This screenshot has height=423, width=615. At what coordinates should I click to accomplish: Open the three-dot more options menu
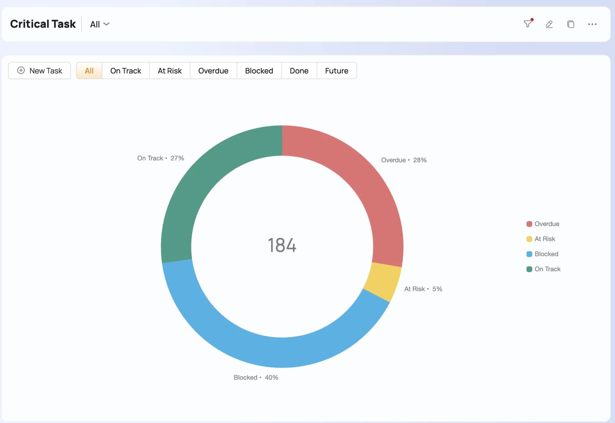(x=592, y=24)
